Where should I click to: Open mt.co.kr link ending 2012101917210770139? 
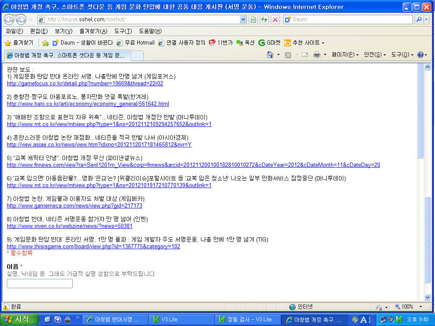[109, 185]
